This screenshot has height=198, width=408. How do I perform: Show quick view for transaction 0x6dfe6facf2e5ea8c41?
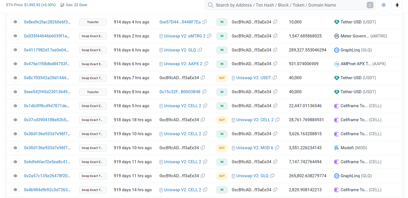point(15,162)
